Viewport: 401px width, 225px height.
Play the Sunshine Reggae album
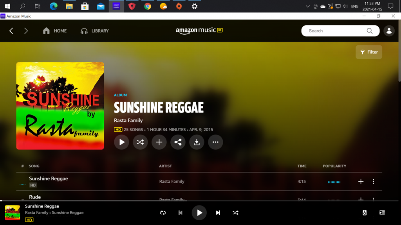[121, 142]
